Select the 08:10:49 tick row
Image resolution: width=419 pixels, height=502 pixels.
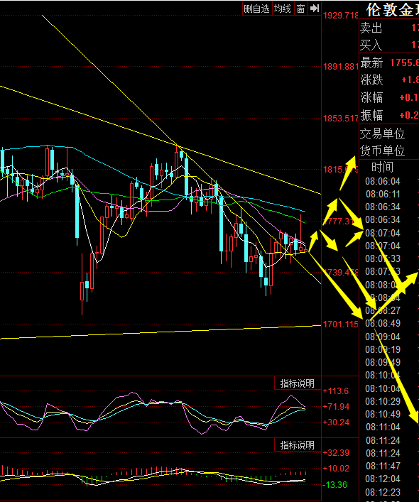tap(383, 414)
